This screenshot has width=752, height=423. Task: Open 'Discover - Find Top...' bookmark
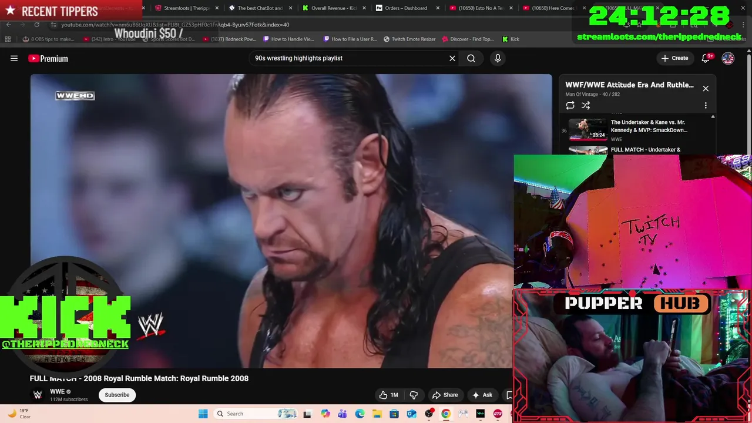click(468, 39)
